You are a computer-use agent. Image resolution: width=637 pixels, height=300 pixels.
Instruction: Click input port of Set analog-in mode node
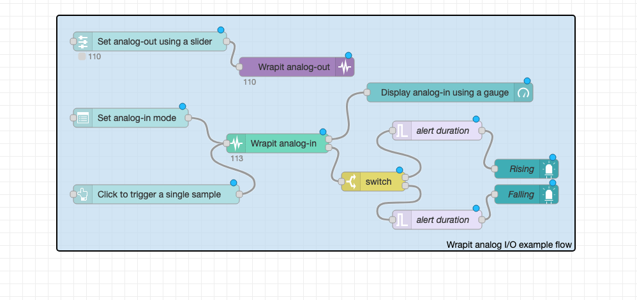tap(73, 118)
